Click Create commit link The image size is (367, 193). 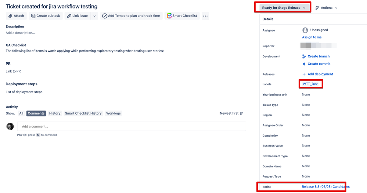(319, 64)
